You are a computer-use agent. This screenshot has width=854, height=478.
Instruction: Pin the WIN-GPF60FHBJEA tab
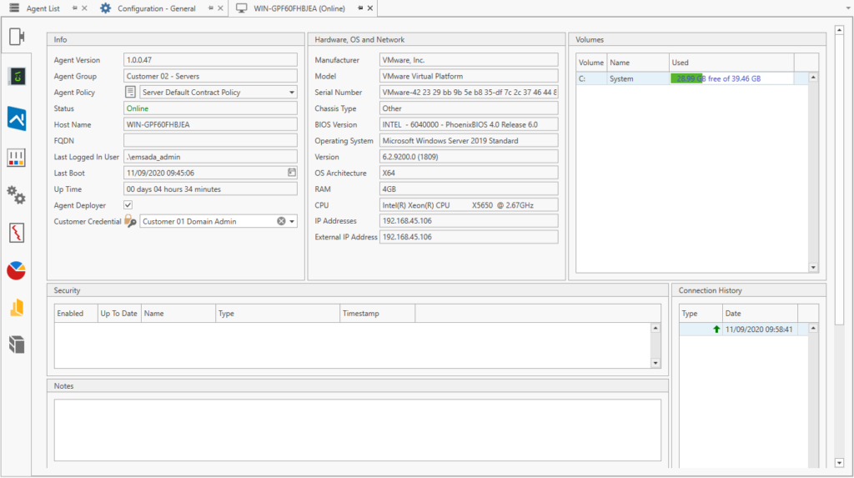(360, 8)
